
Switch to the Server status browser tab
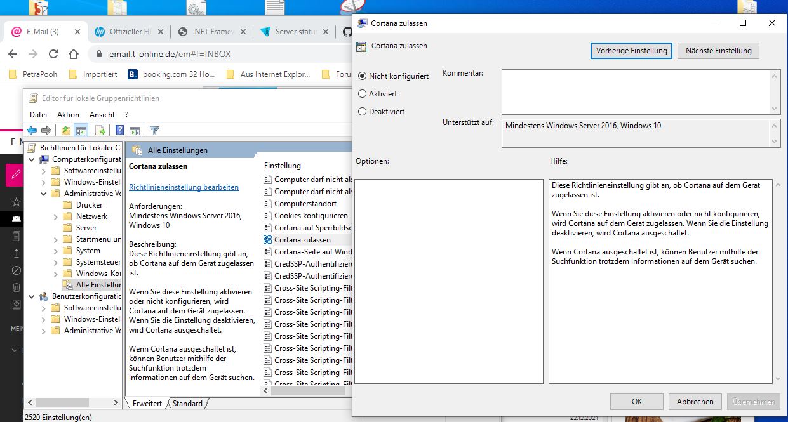coord(293,32)
